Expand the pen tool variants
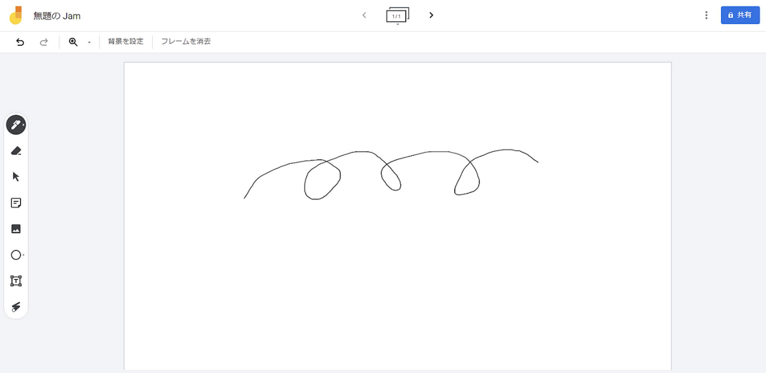The image size is (766, 373). pyautogui.click(x=25, y=125)
